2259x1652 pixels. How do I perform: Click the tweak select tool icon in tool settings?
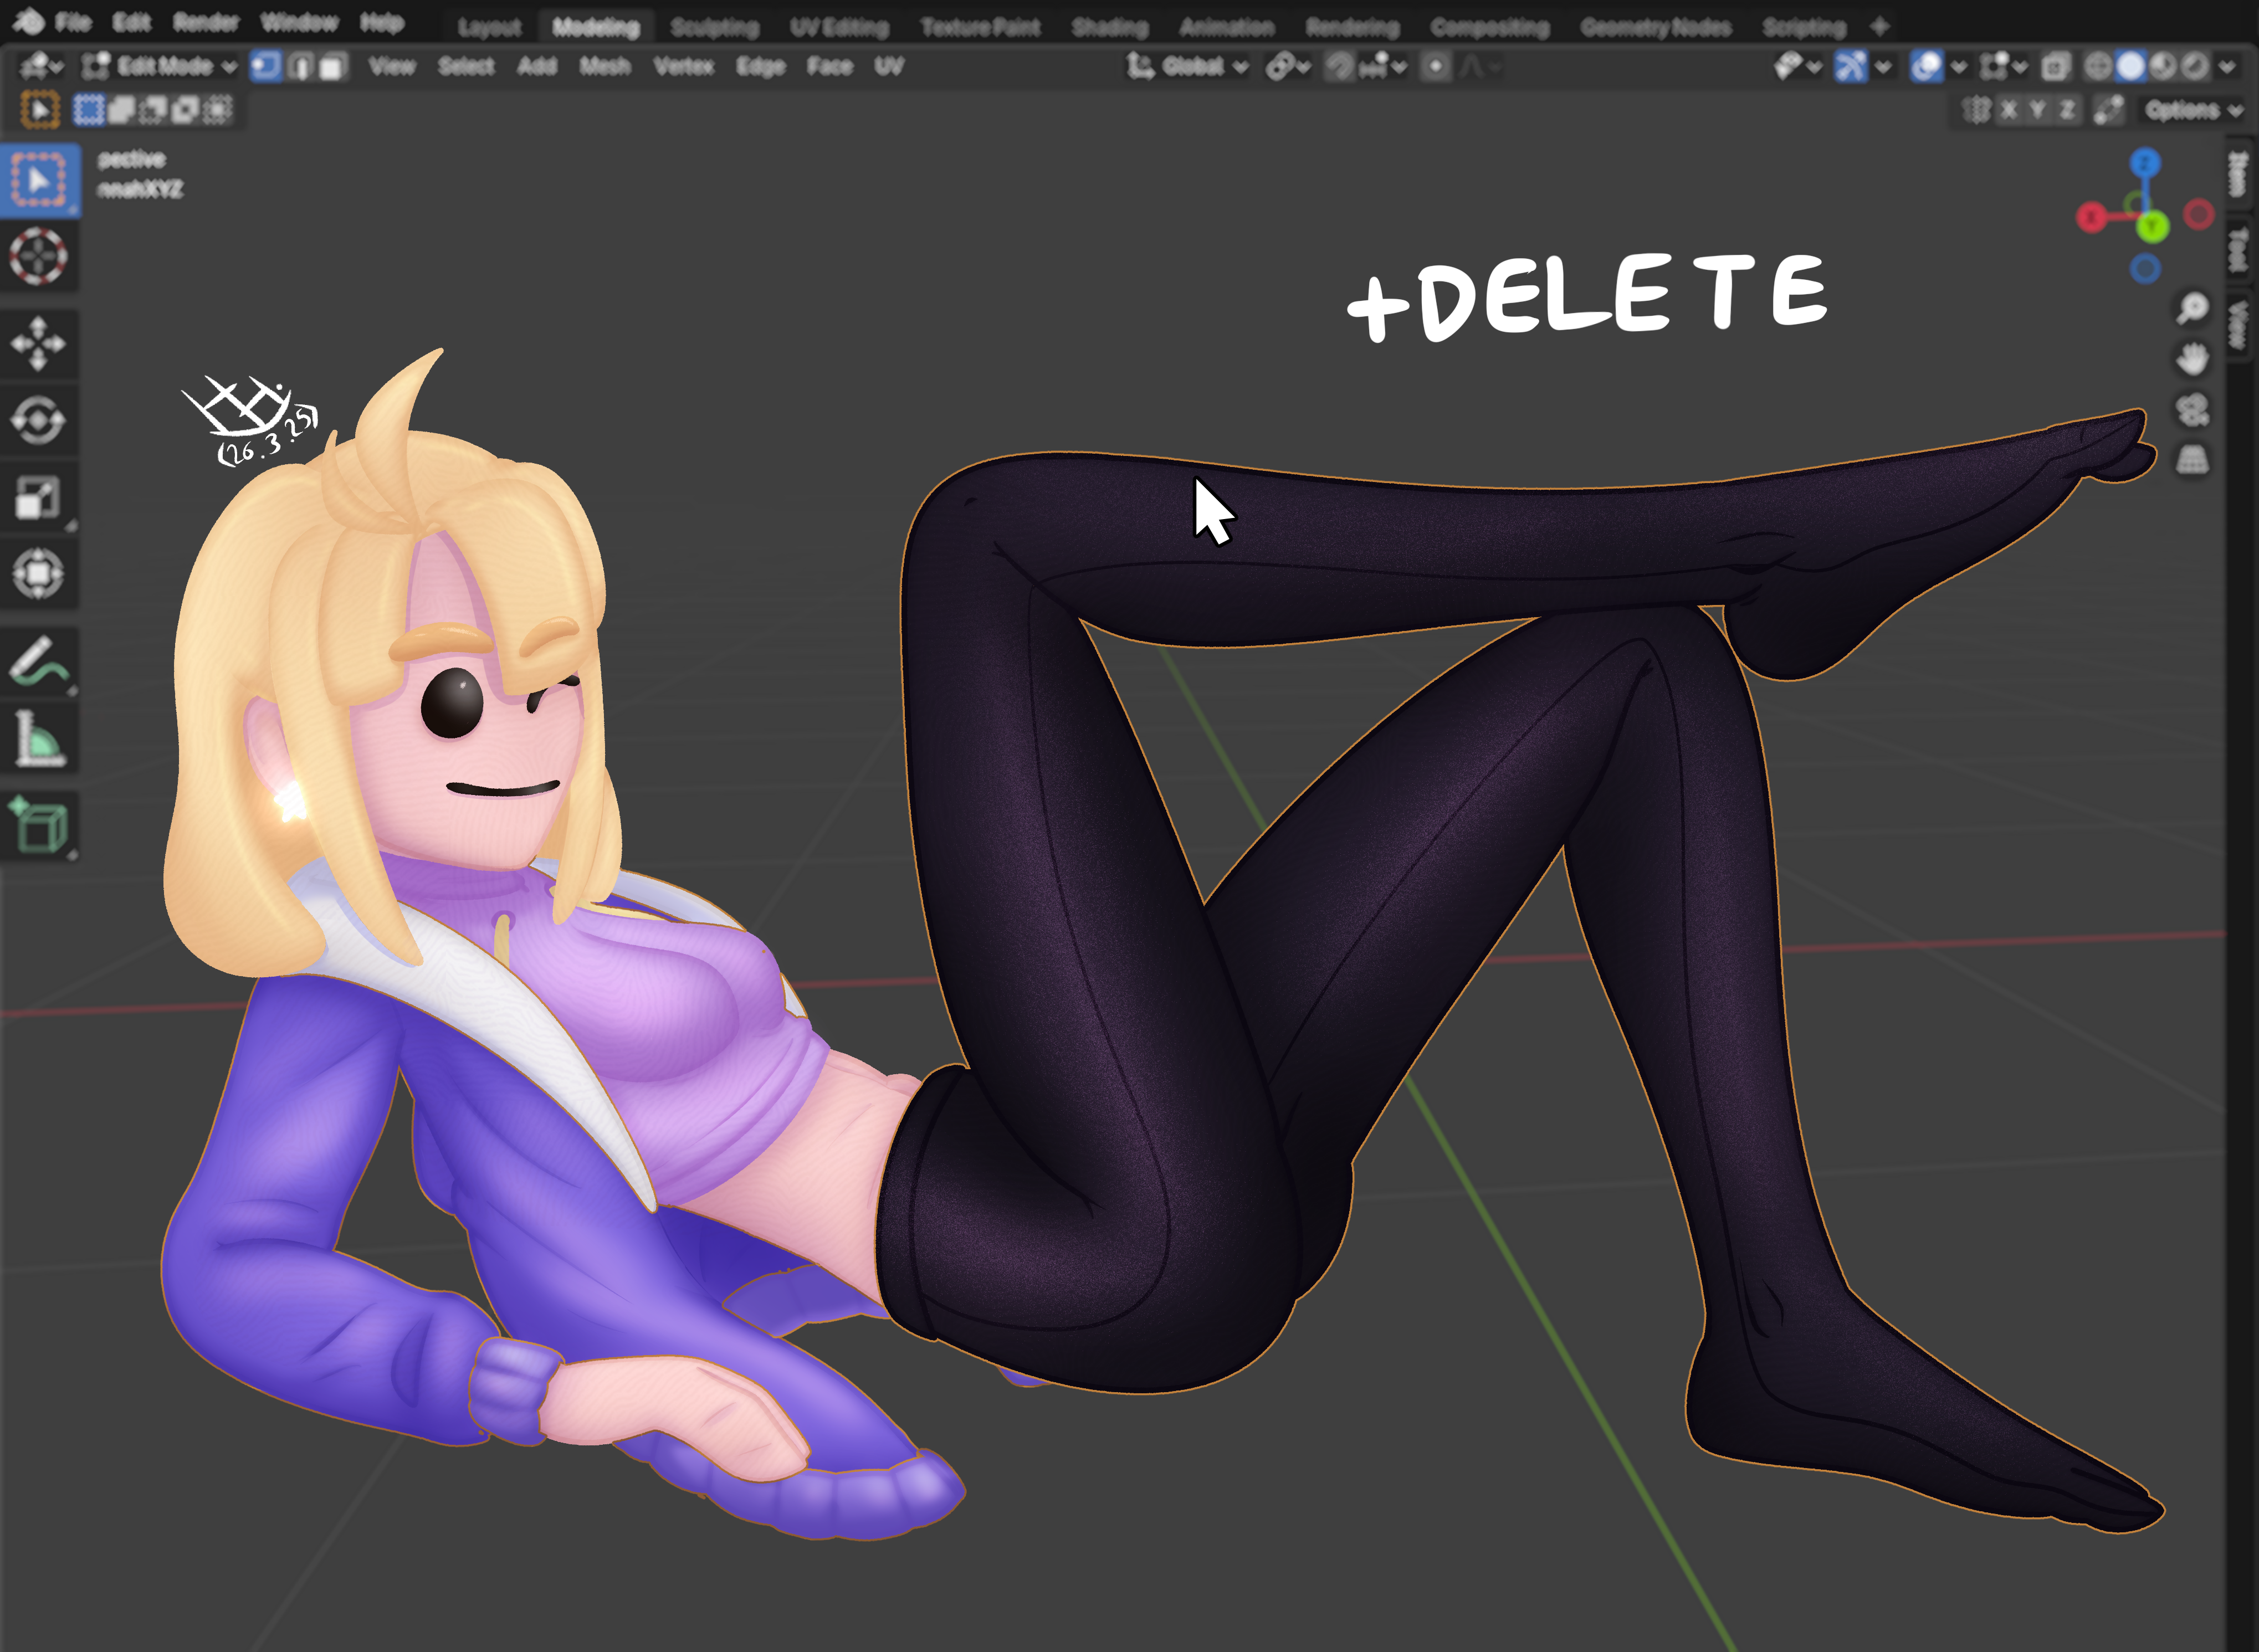40,109
